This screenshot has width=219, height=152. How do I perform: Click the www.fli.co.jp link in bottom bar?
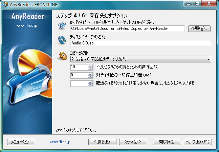(60, 142)
